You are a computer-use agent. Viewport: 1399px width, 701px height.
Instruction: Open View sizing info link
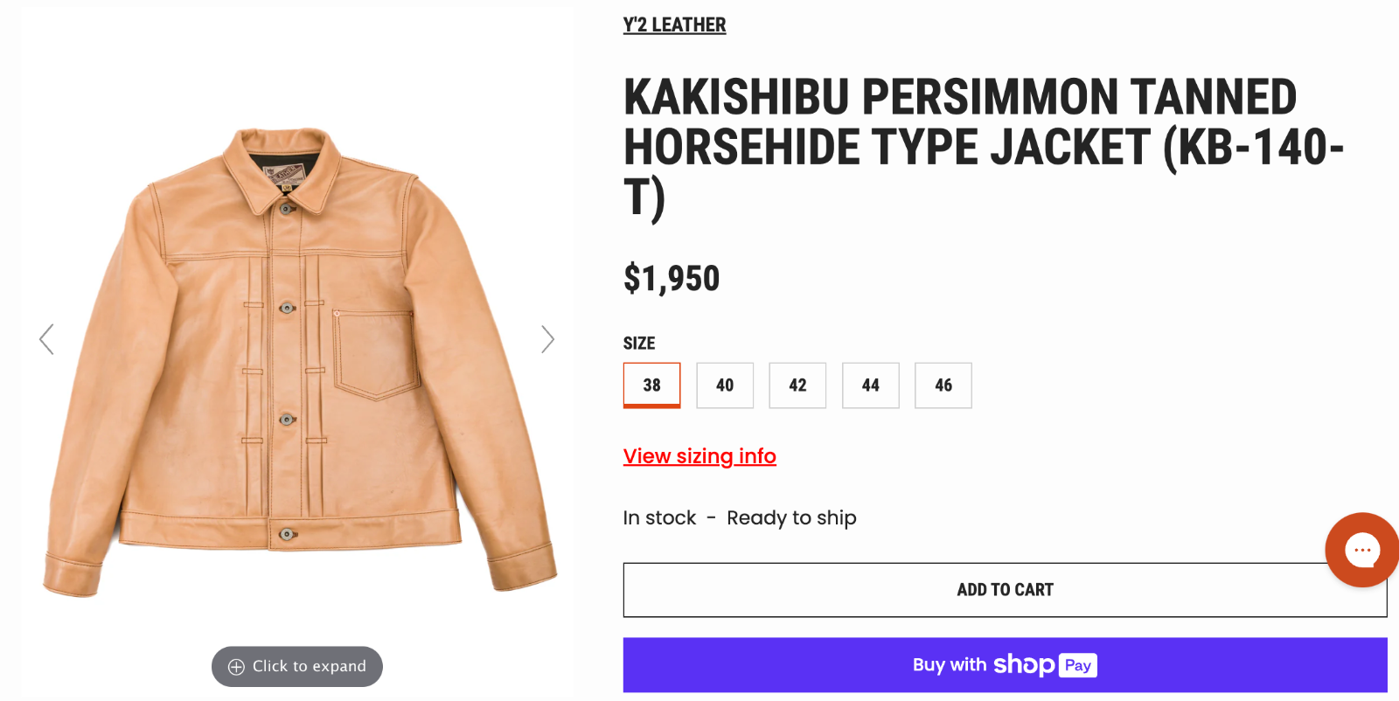click(699, 456)
